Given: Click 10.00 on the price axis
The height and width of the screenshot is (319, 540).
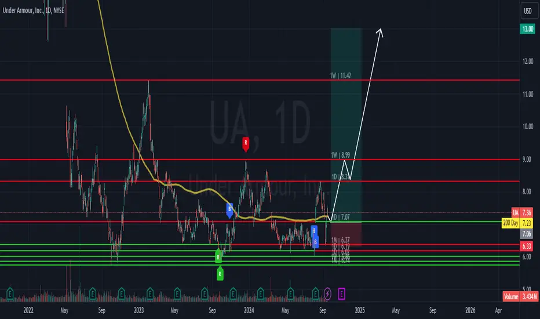Looking at the screenshot, I should [x=528, y=126].
